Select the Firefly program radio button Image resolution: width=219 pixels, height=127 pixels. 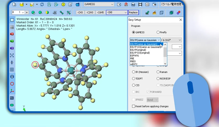[x=158, y=32]
